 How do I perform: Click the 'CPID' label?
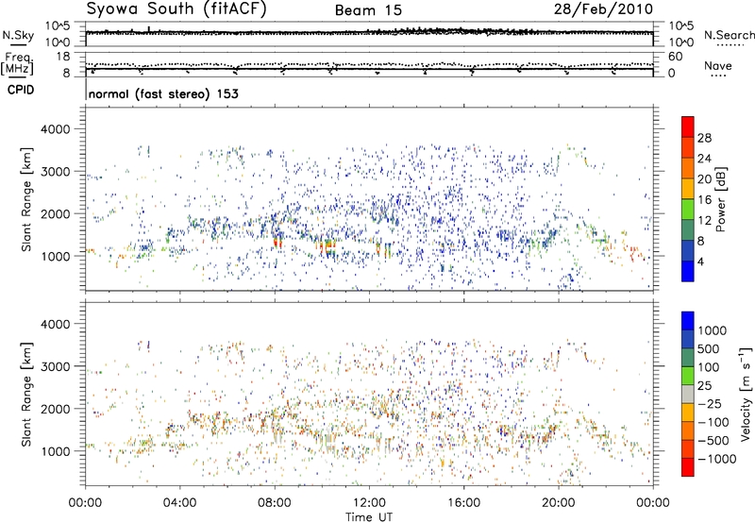tap(21, 90)
